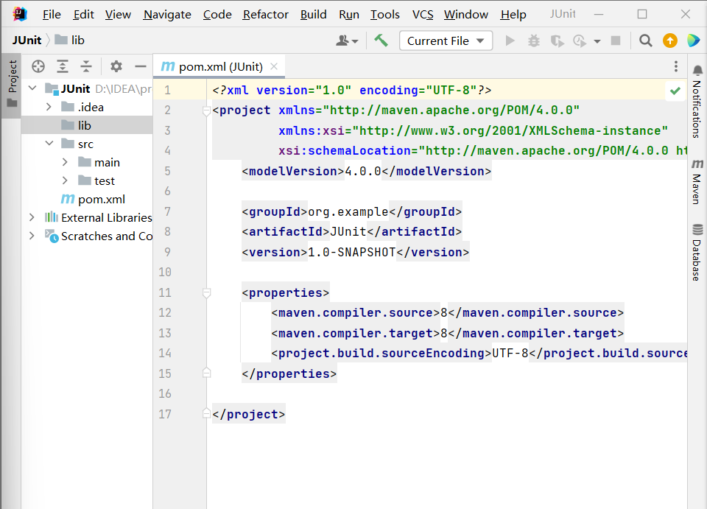
Task: Expand all nodes in Project panel
Action: point(62,66)
